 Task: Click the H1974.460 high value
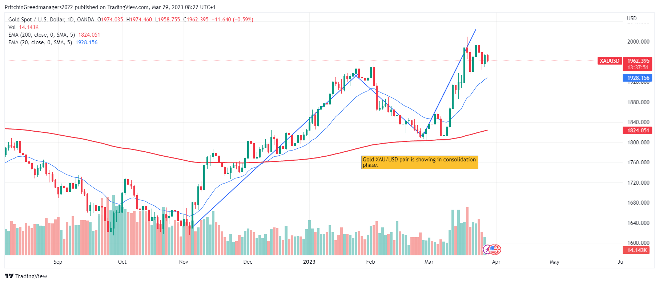[x=139, y=20]
